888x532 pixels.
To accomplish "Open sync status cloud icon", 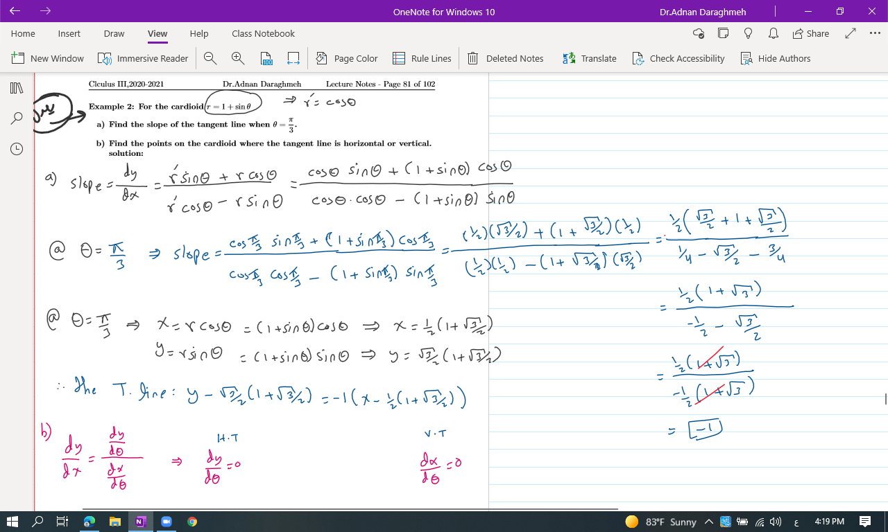I will point(699,33).
